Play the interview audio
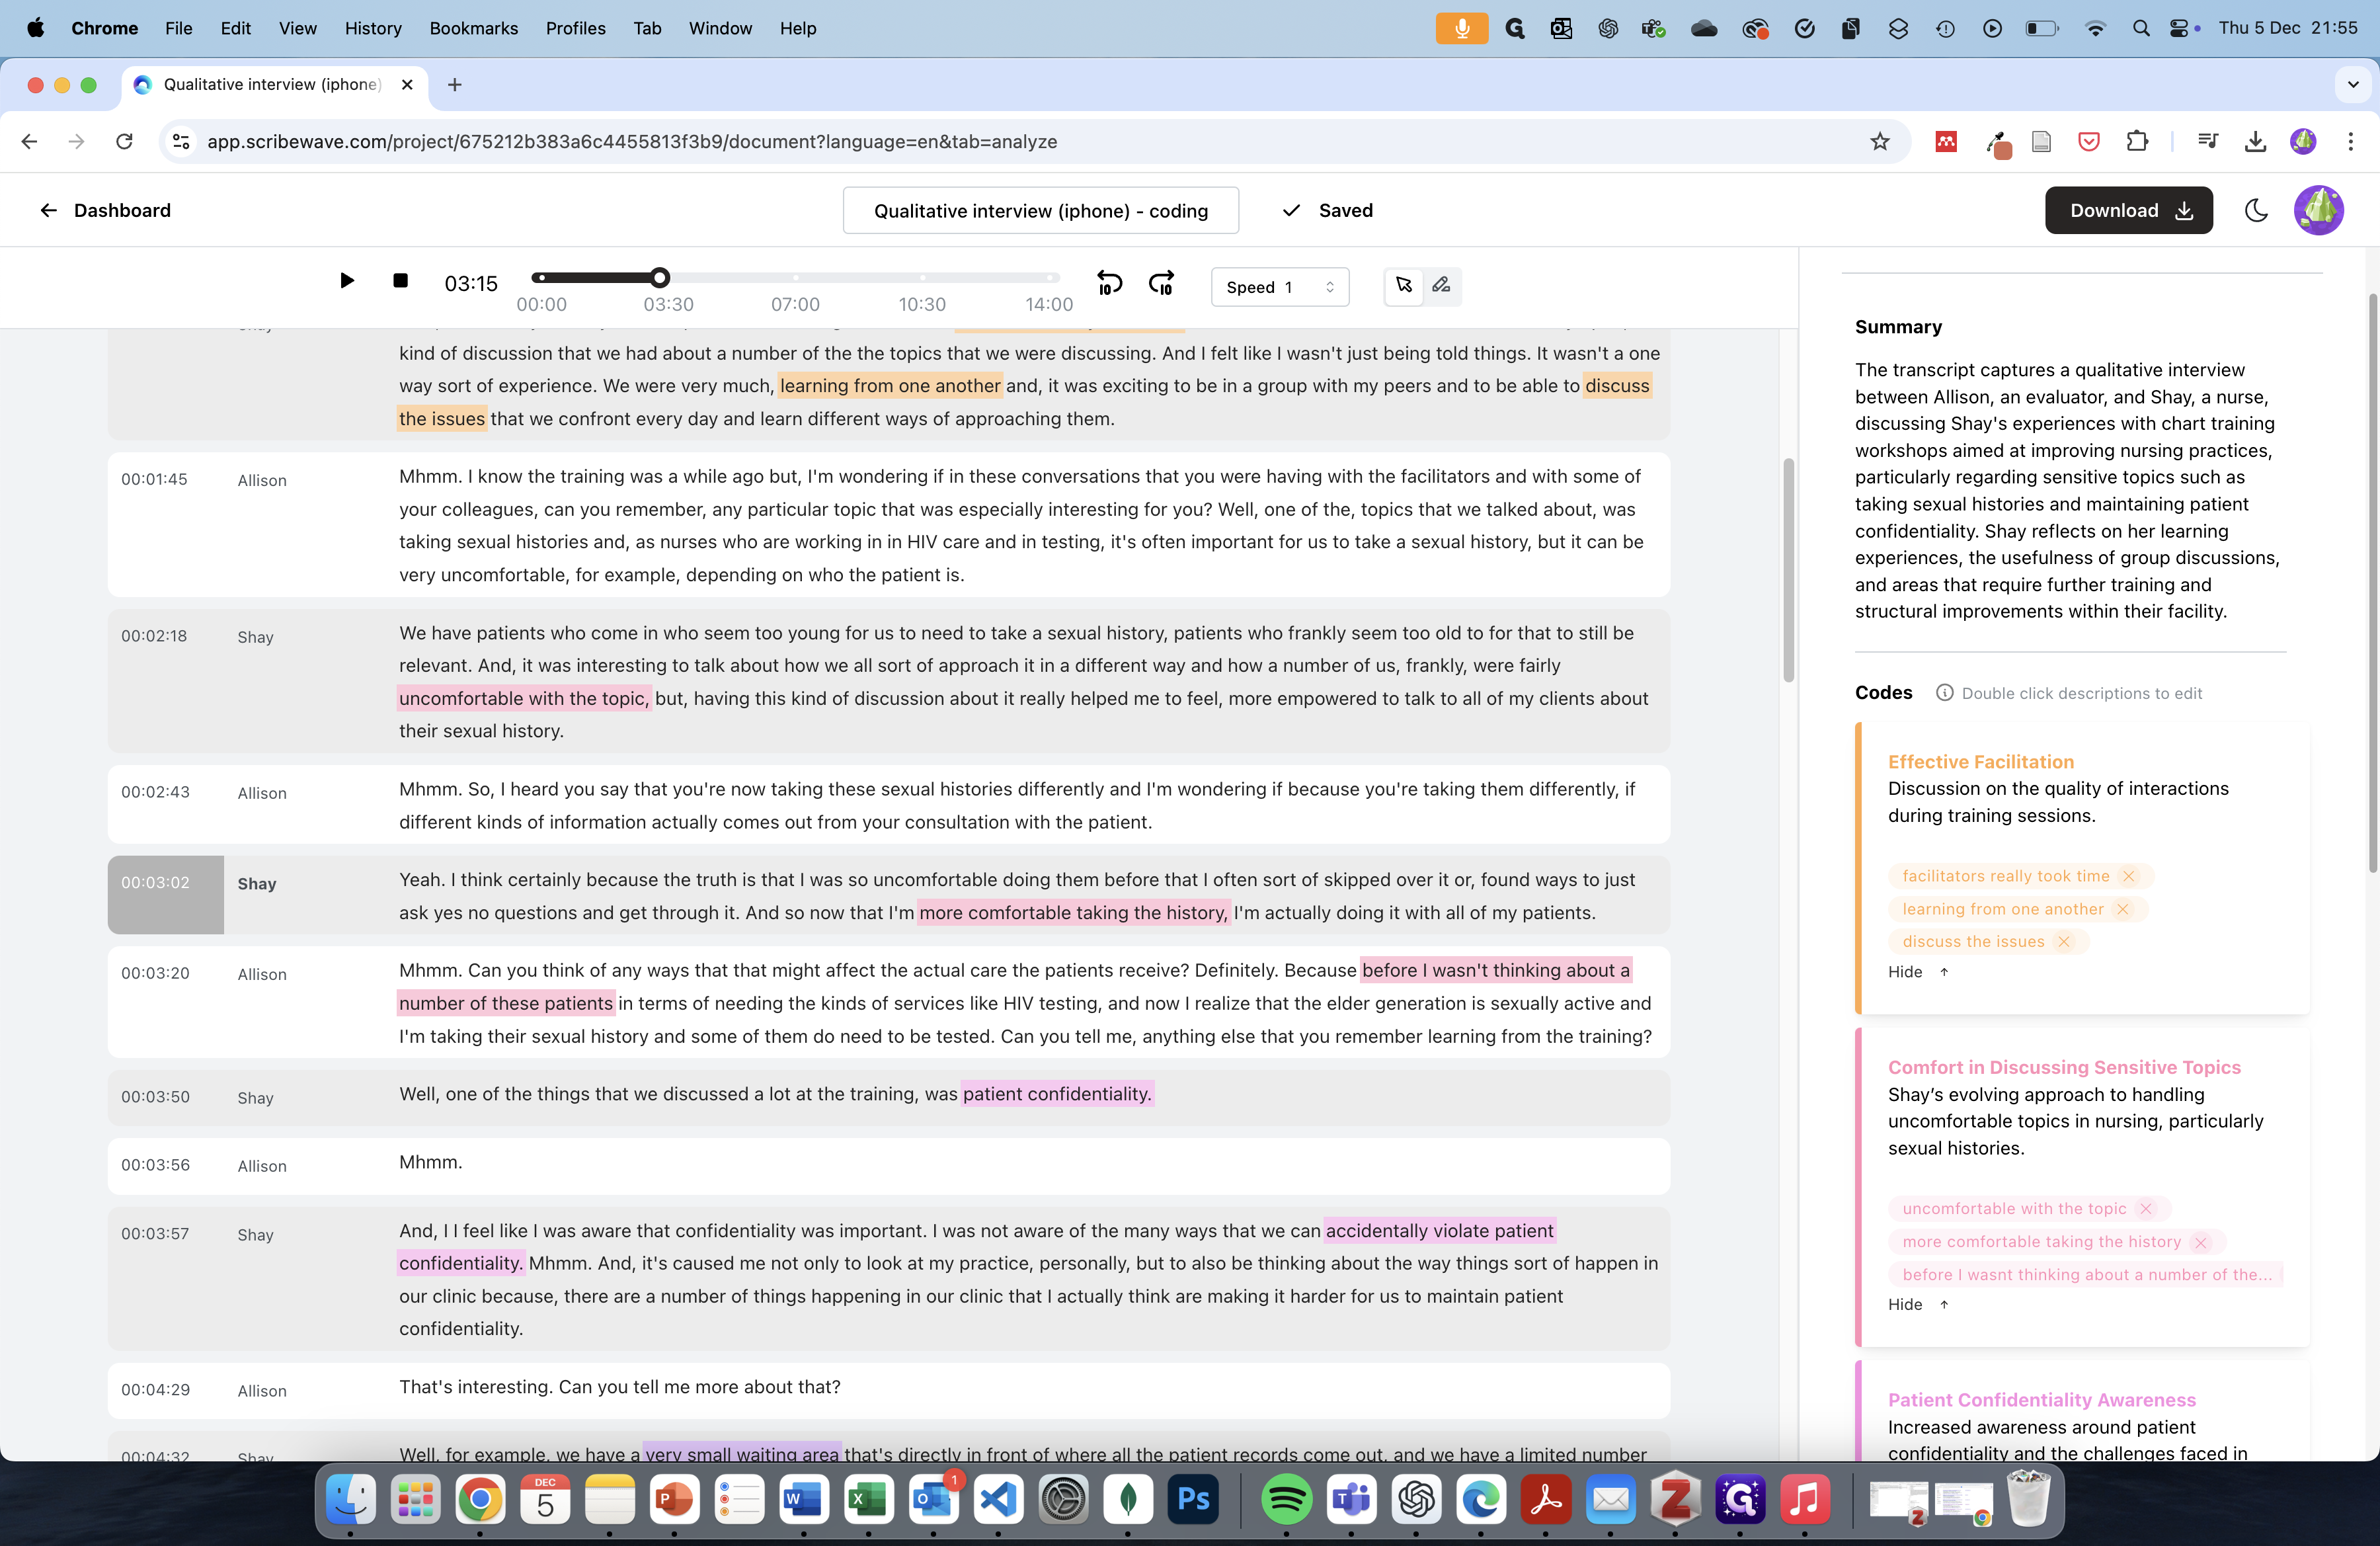The image size is (2380, 1546). pyautogui.click(x=346, y=281)
